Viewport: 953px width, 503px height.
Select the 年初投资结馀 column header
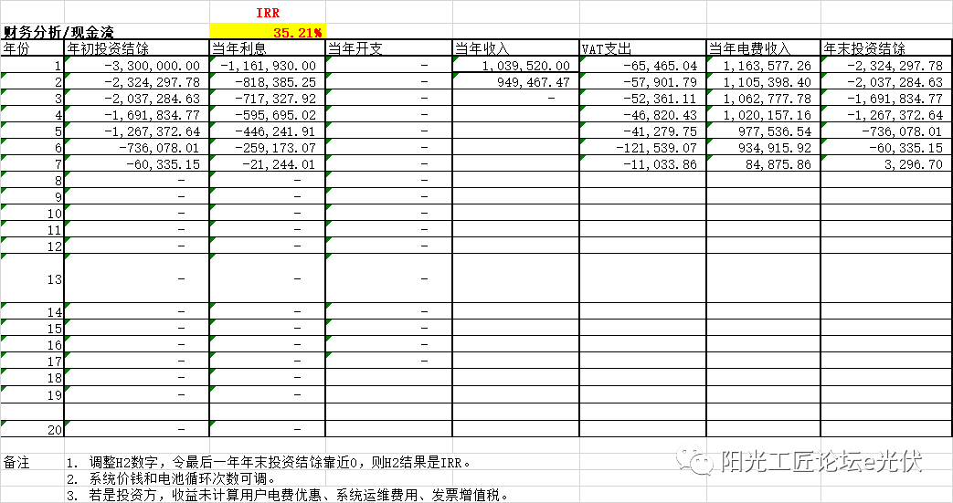[137, 48]
